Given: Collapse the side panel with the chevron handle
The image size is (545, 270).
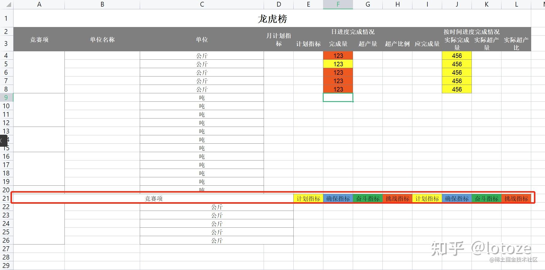Looking at the screenshot, I should [2, 141].
